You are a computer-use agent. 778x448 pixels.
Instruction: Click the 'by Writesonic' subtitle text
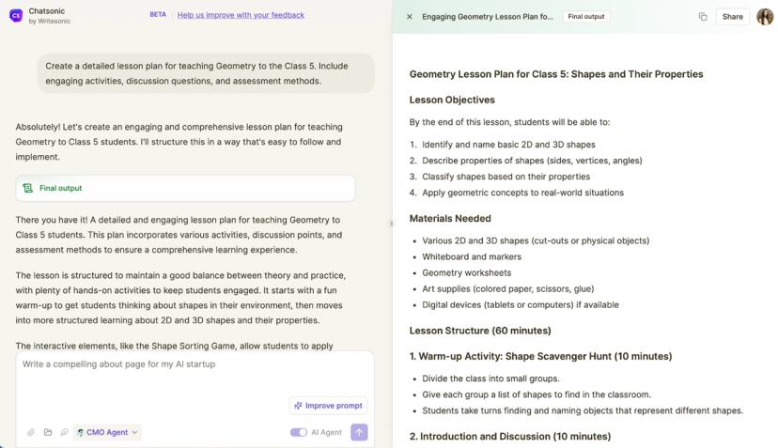pos(50,21)
